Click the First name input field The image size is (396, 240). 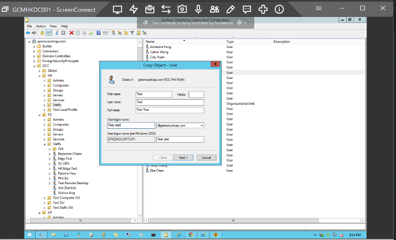154,94
